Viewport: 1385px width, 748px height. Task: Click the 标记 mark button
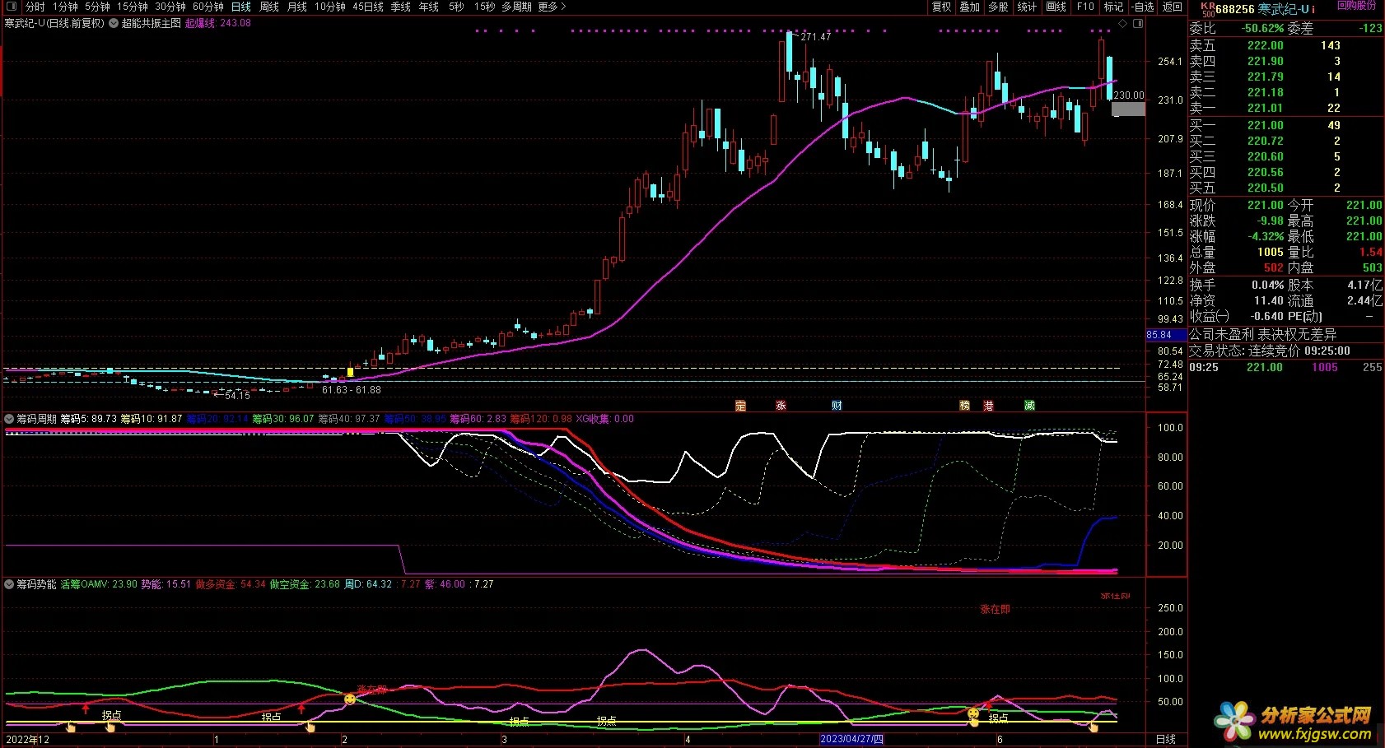[x=1113, y=7]
